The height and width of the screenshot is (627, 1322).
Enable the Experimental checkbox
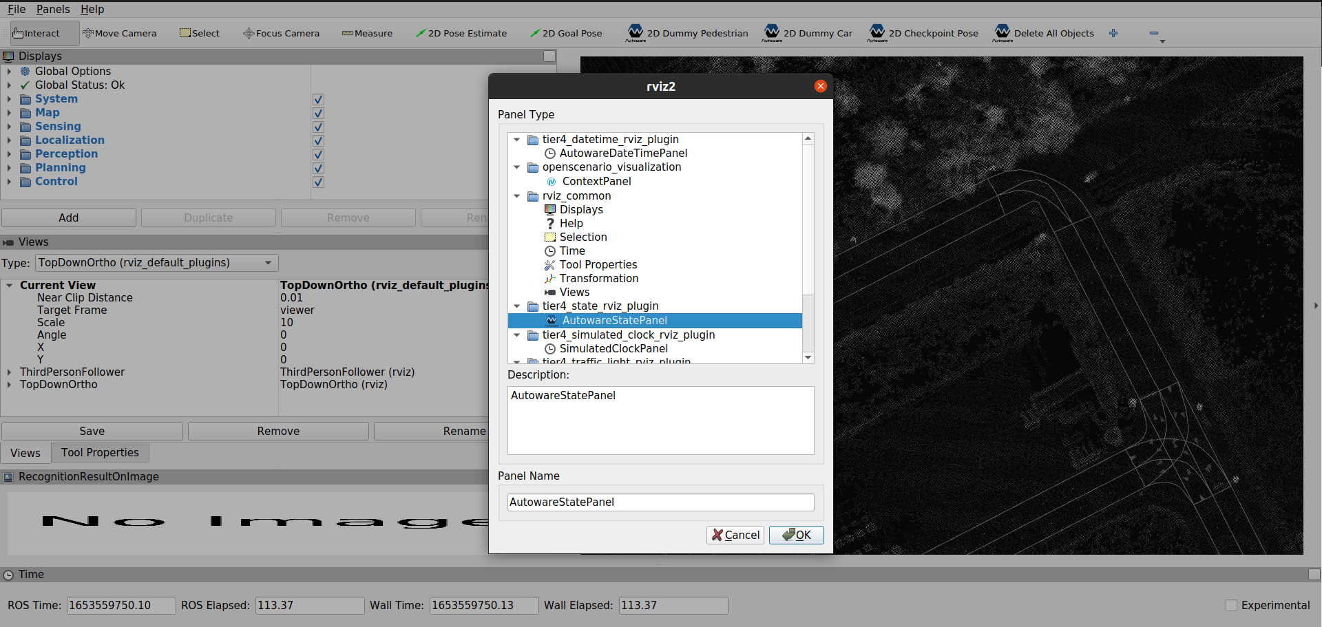[x=1231, y=606]
